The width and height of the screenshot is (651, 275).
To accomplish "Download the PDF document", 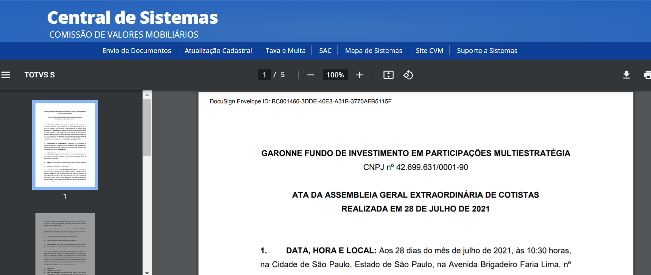I will pyautogui.click(x=626, y=75).
